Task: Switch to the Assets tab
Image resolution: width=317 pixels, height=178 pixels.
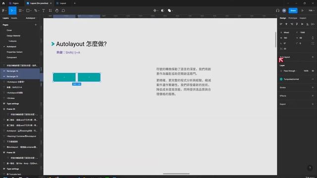Action: [14, 18]
